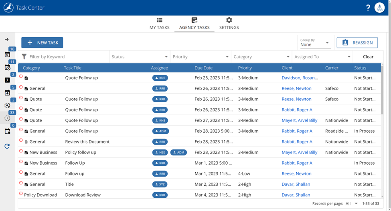Open Rabbit, Roger A link on Review this Document row
Viewport: 391px width, 211px height.
(x=297, y=141)
